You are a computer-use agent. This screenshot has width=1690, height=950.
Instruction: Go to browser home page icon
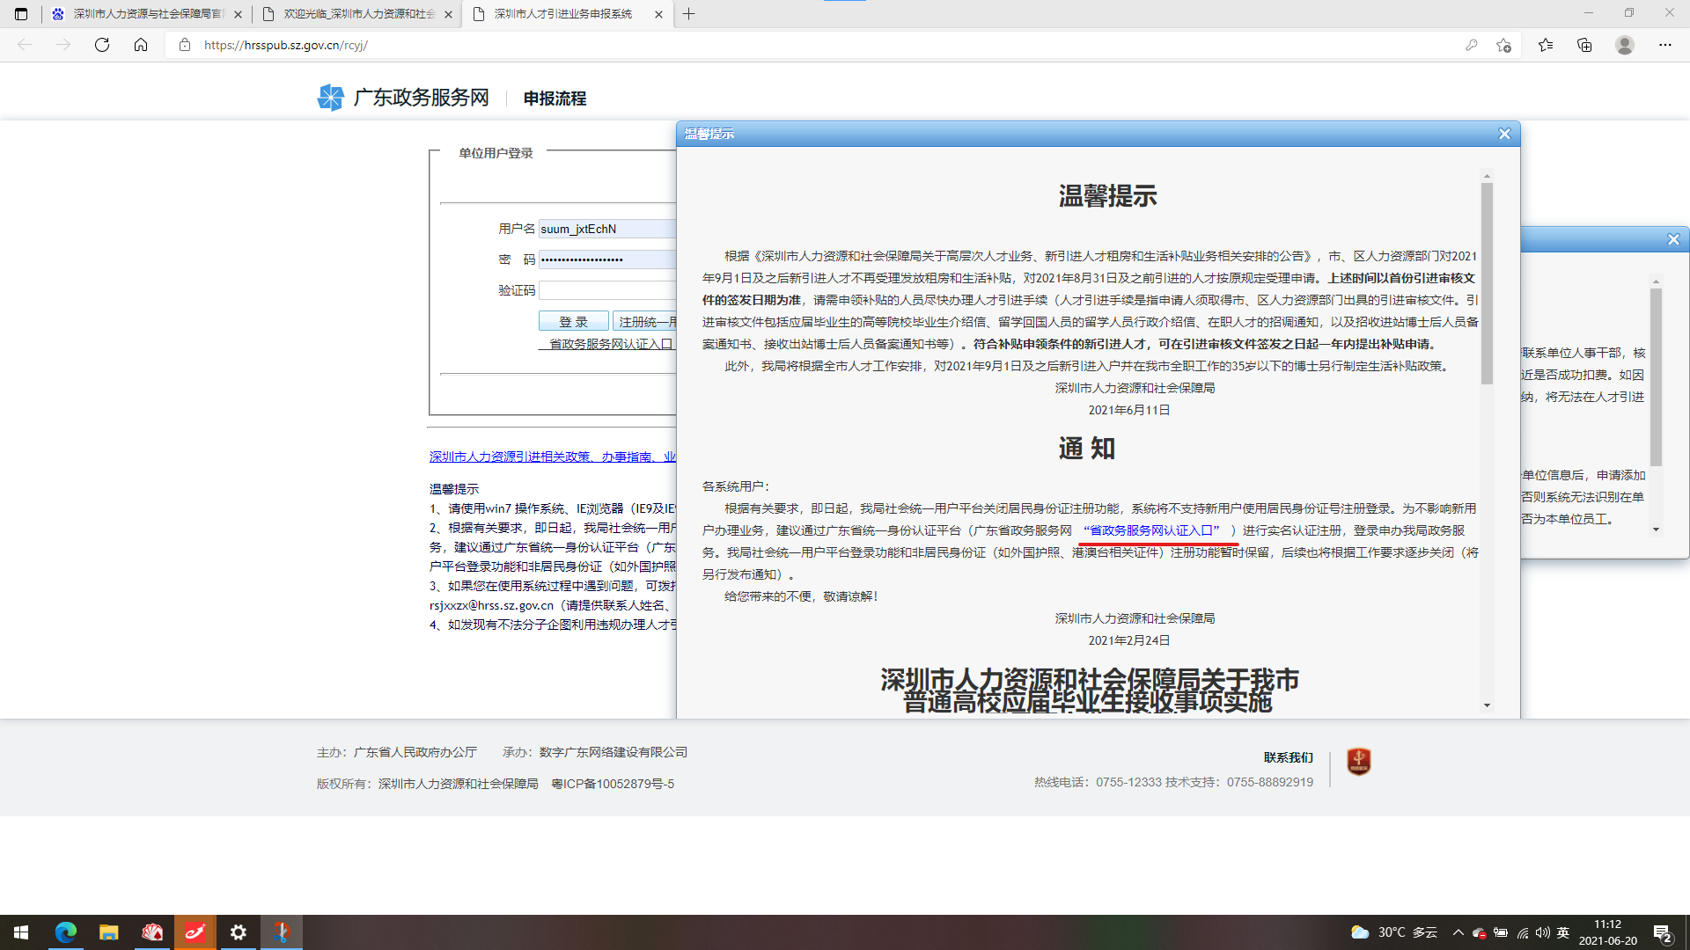pyautogui.click(x=141, y=45)
